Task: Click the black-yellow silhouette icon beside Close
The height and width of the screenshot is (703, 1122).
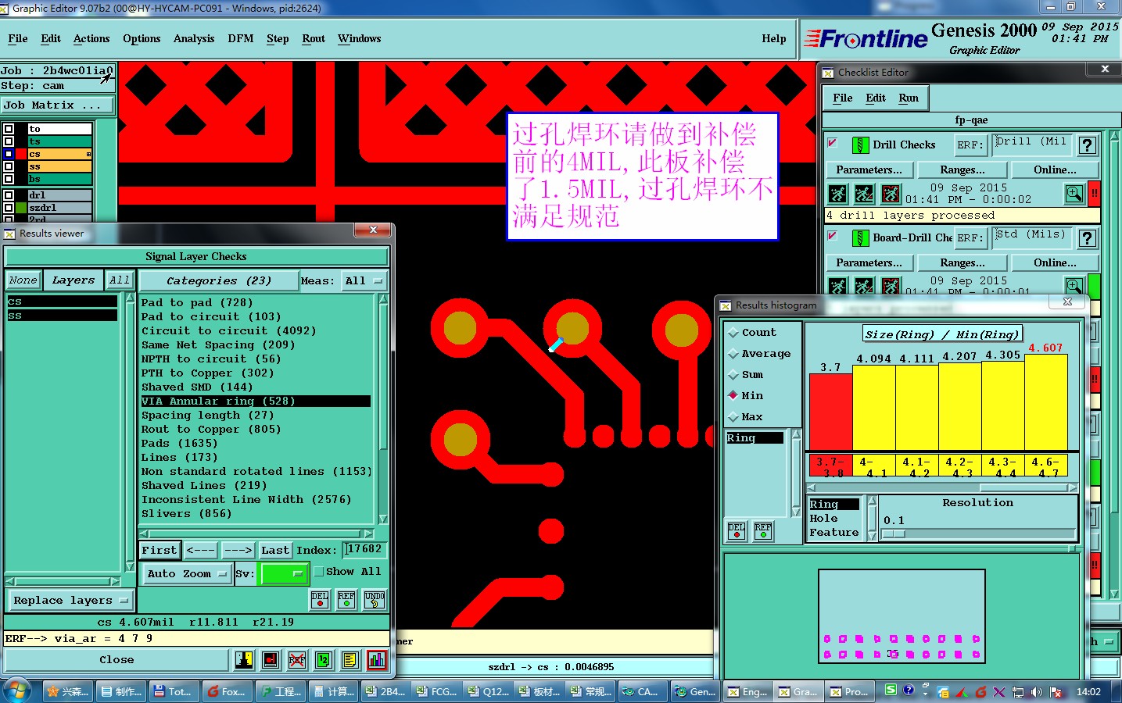Action: coord(244,660)
